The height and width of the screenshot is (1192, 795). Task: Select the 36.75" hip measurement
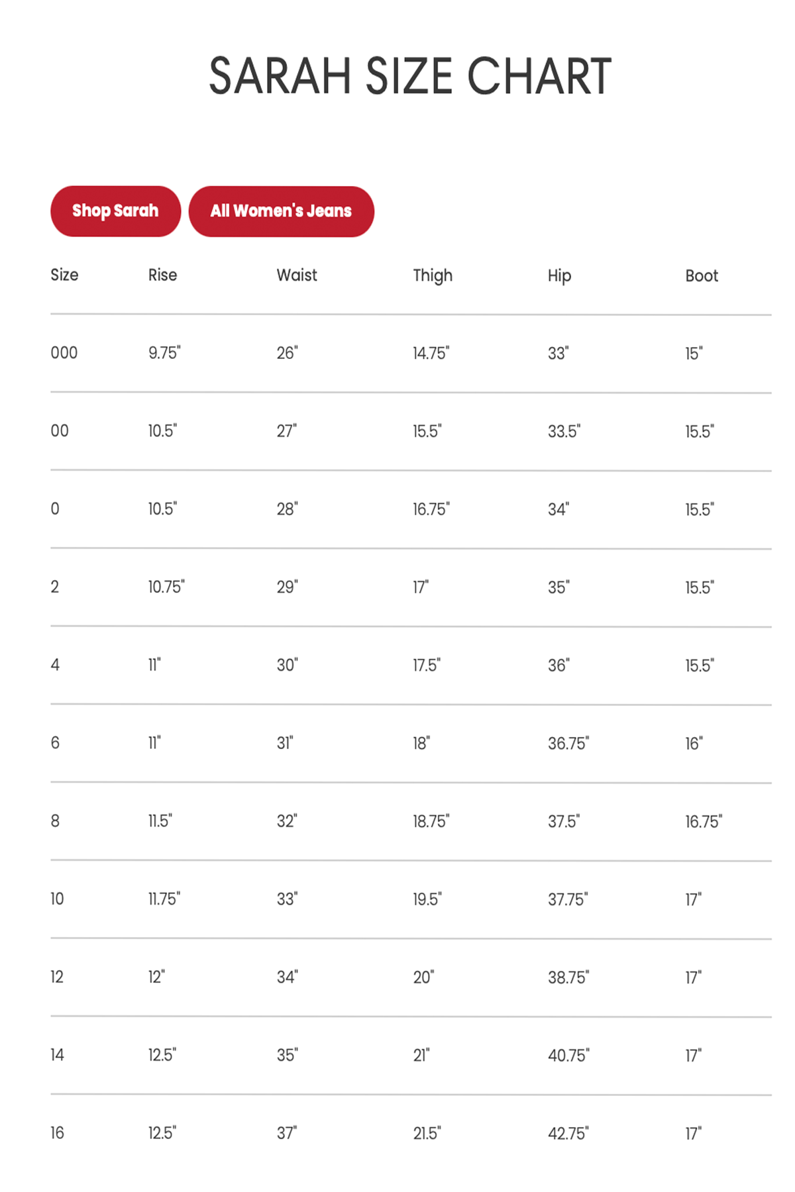[x=568, y=744]
